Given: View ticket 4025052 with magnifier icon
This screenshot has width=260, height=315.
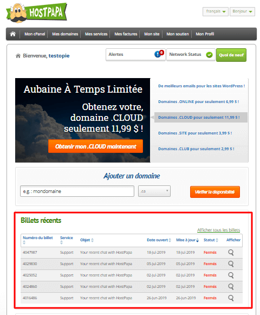Looking at the screenshot, I should point(231,275).
